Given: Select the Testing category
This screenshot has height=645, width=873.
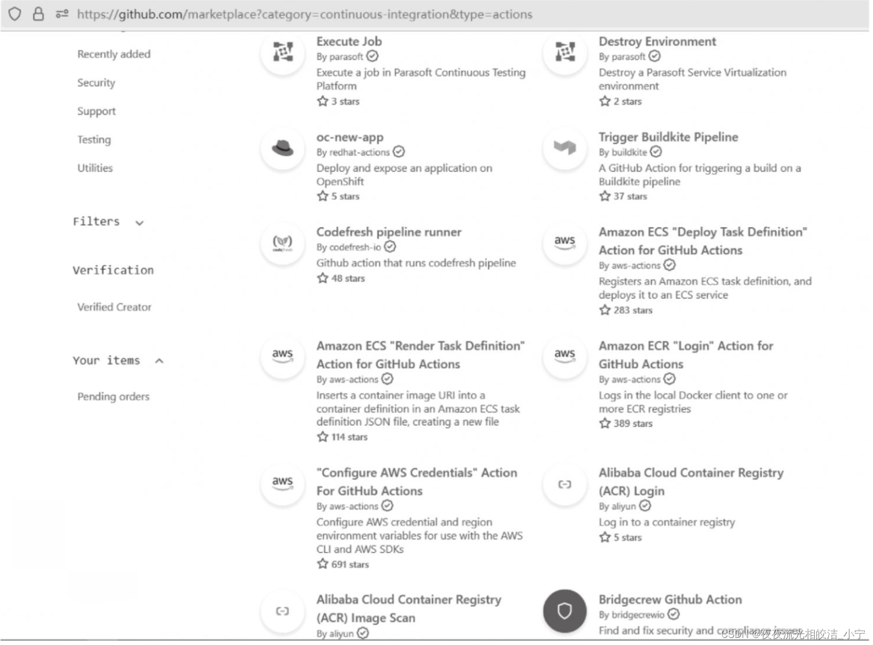Looking at the screenshot, I should point(94,140).
